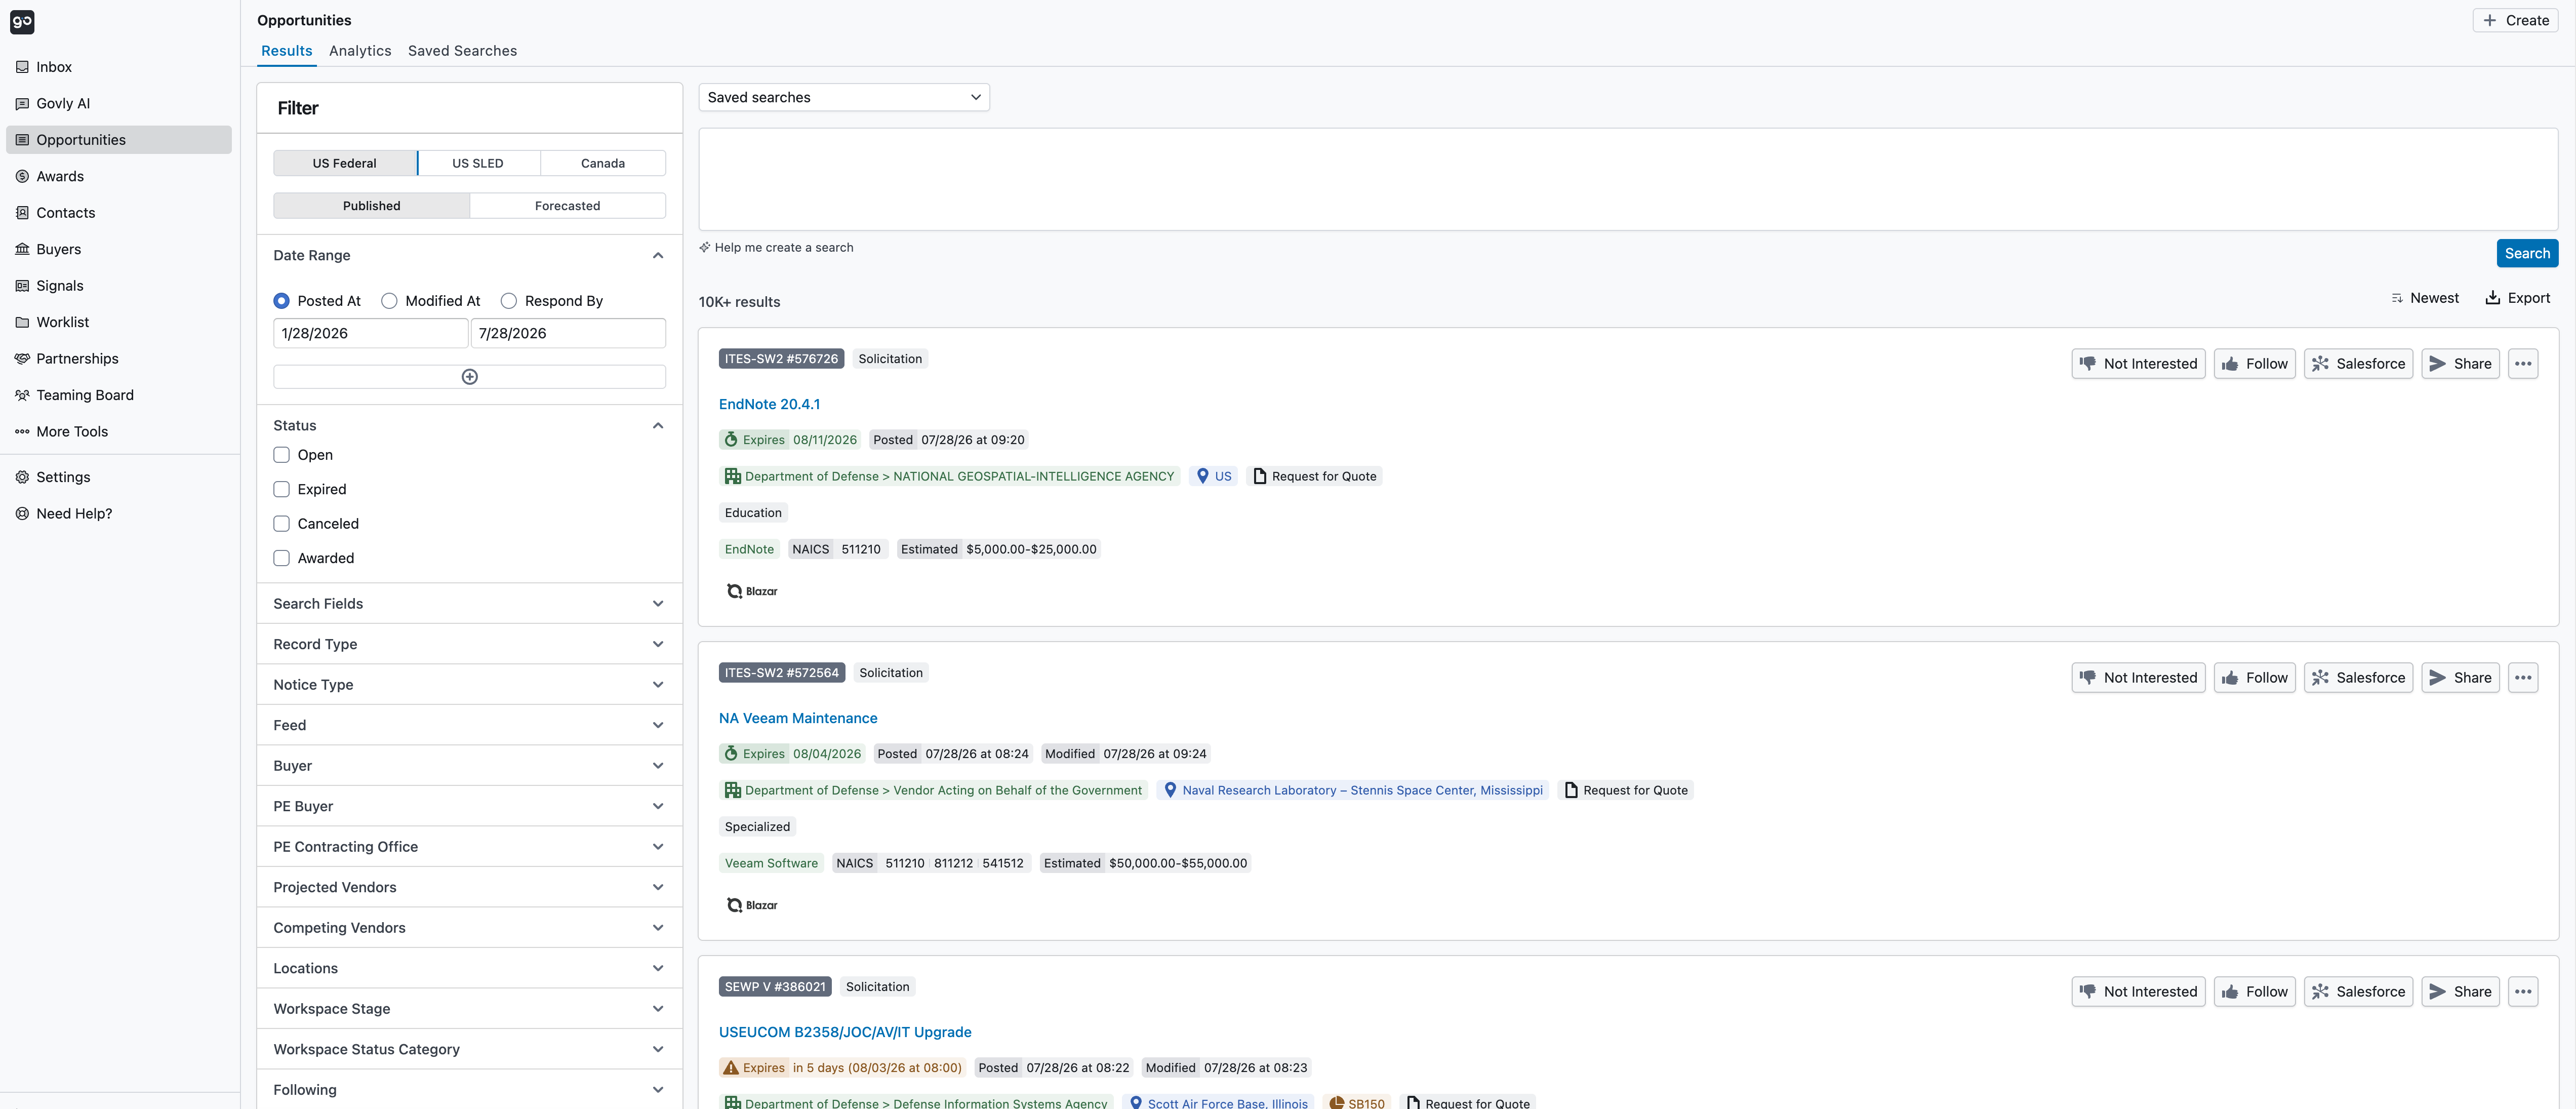Check the Open status checkbox

(x=282, y=455)
